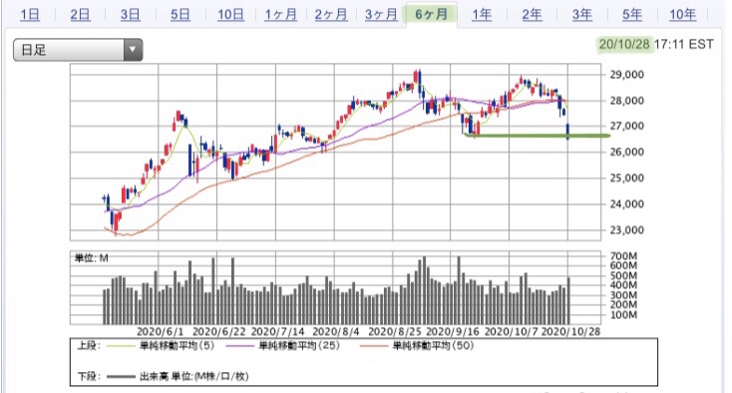Screen dimensions: 732x393
Task: Select the 1日 time range tab
Action: tap(30, 15)
